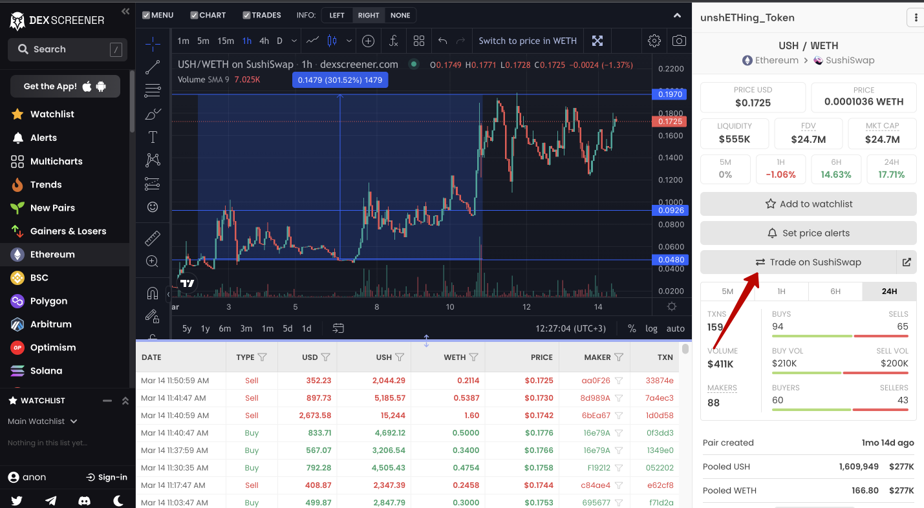Open the Fibonacci and Gann tools
The image size is (924, 508).
[153, 90]
